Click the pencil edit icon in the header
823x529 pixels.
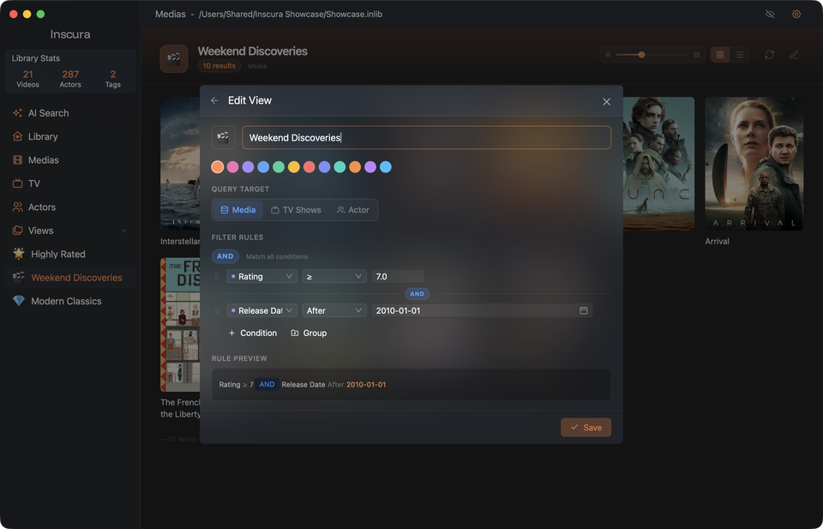[794, 55]
